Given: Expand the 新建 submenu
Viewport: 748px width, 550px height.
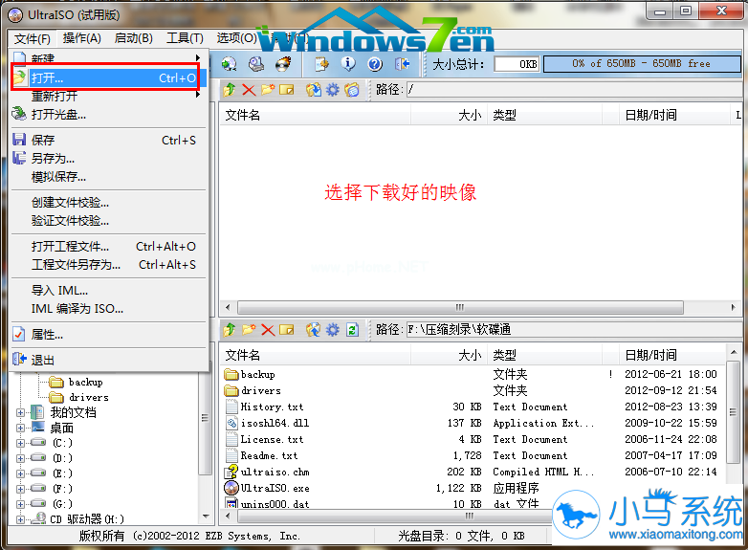Looking at the screenshot, I should (108, 58).
